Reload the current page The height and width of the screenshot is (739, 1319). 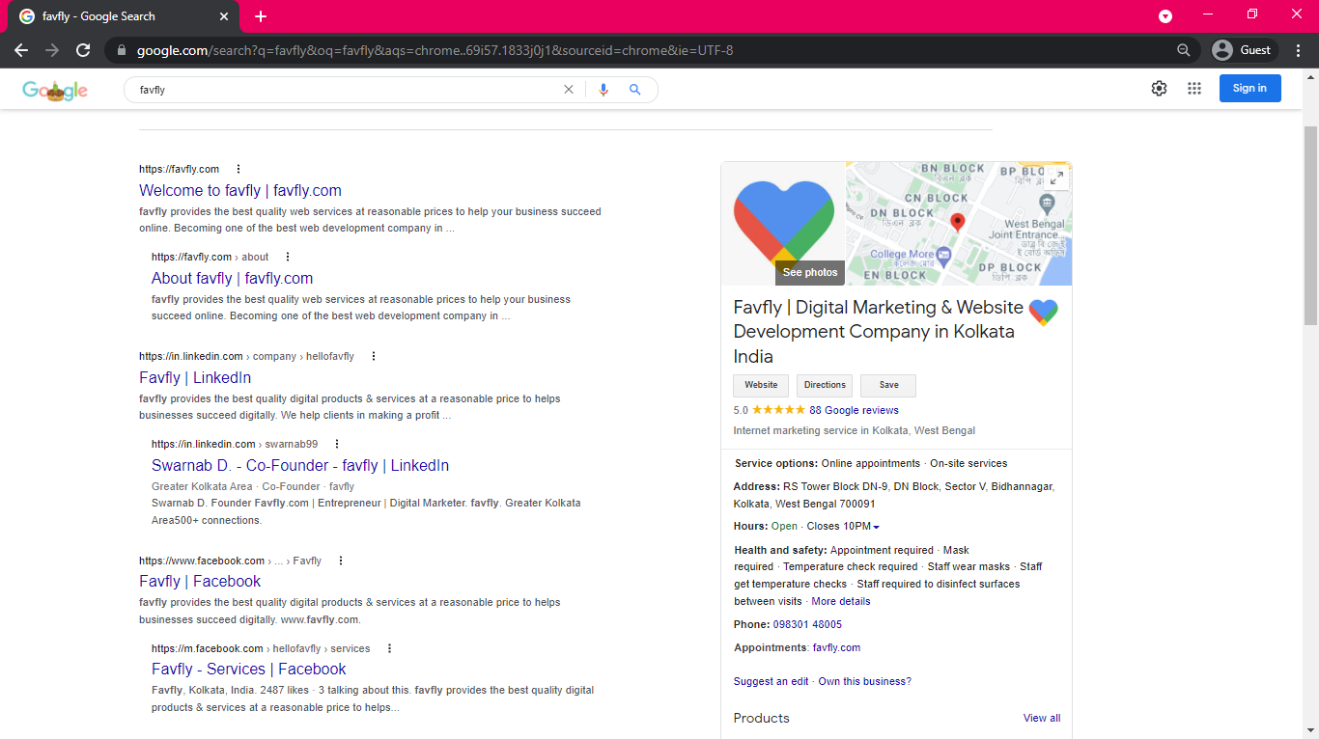click(83, 50)
